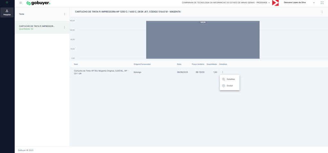This screenshot has width=328, height=153.
Task: Toggle the hamburger menu icon
Action: tap(21, 3)
